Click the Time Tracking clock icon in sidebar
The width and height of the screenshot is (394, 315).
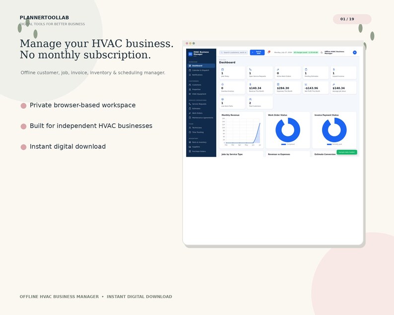[190, 132]
